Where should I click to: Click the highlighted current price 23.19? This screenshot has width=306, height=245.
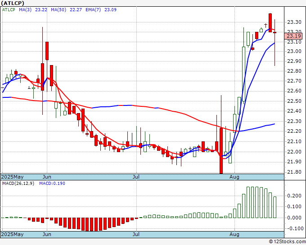(x=293, y=36)
